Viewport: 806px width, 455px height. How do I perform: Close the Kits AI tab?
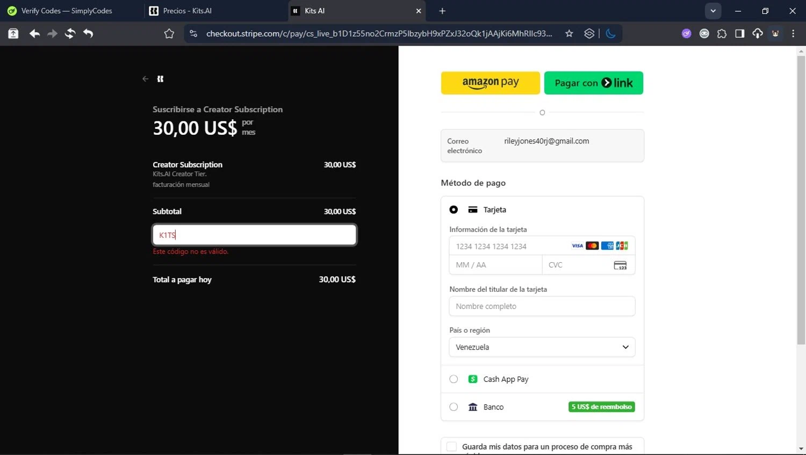click(419, 11)
